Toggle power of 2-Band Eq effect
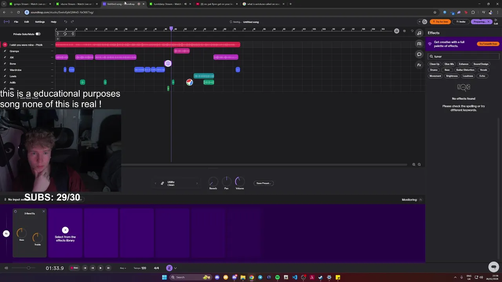 [15, 211]
